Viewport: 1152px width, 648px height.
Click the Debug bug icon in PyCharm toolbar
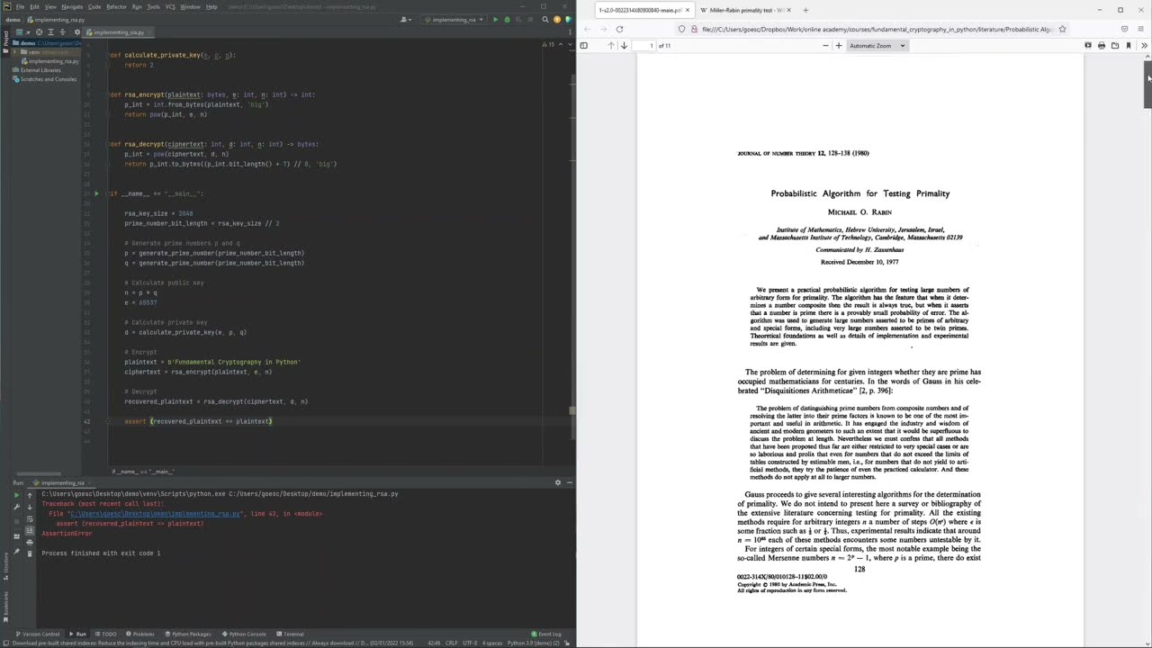(x=507, y=19)
